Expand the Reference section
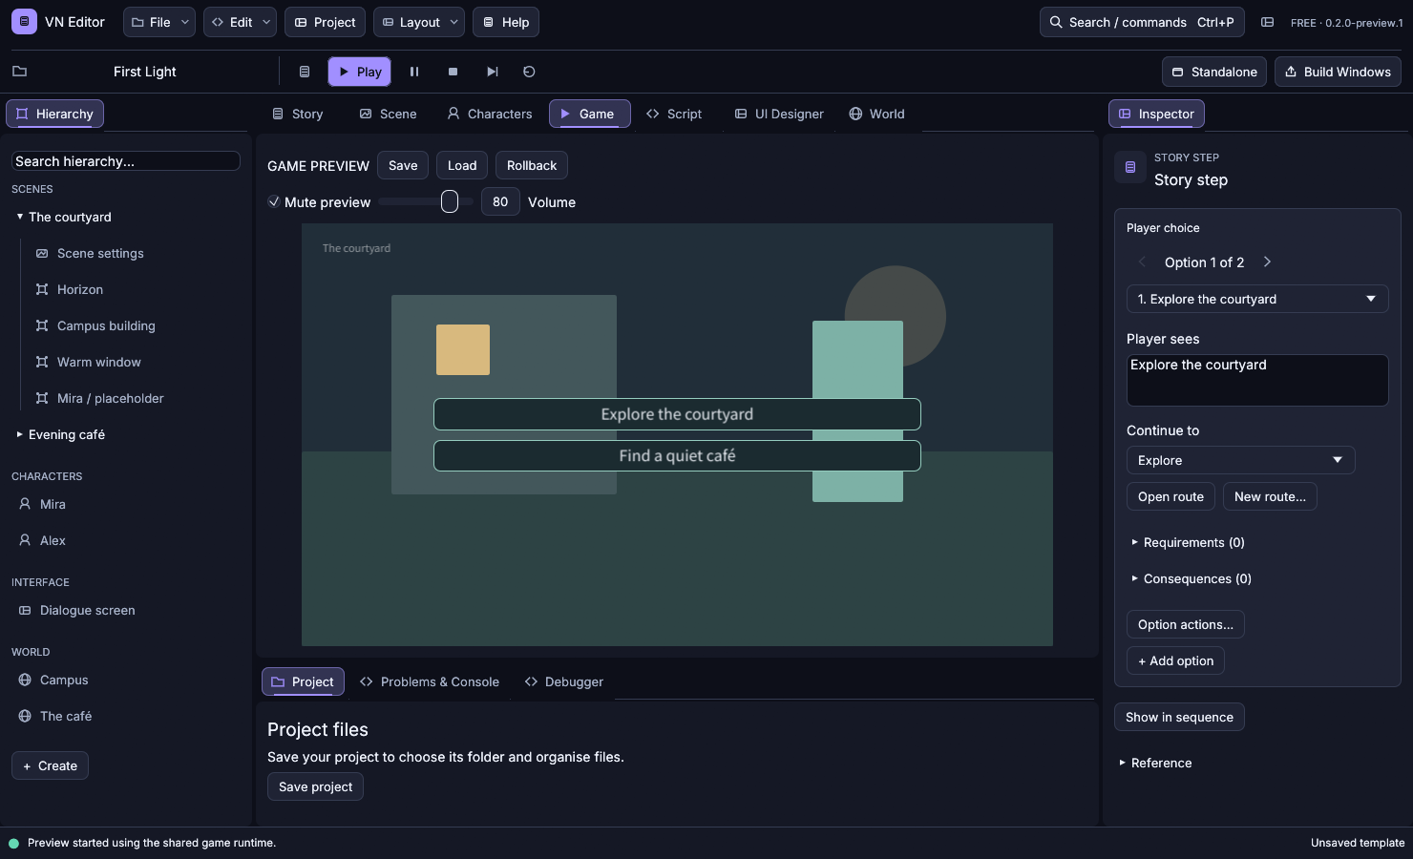1413x859 pixels. click(1156, 763)
